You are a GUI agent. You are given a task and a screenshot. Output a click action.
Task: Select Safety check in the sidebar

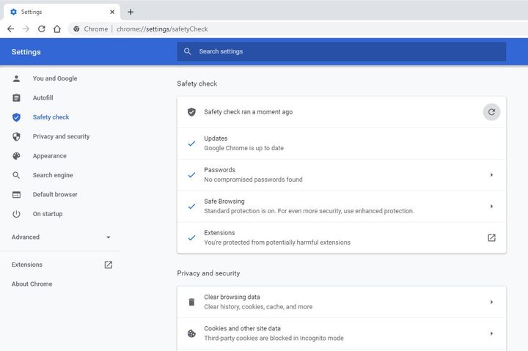click(51, 117)
